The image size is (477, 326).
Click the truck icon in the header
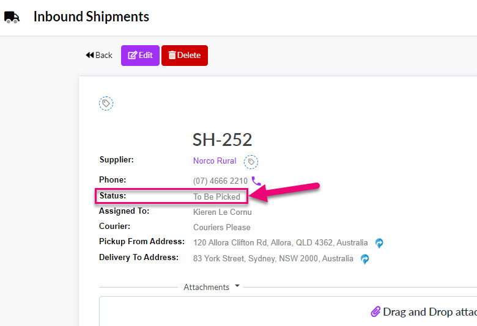click(x=12, y=17)
